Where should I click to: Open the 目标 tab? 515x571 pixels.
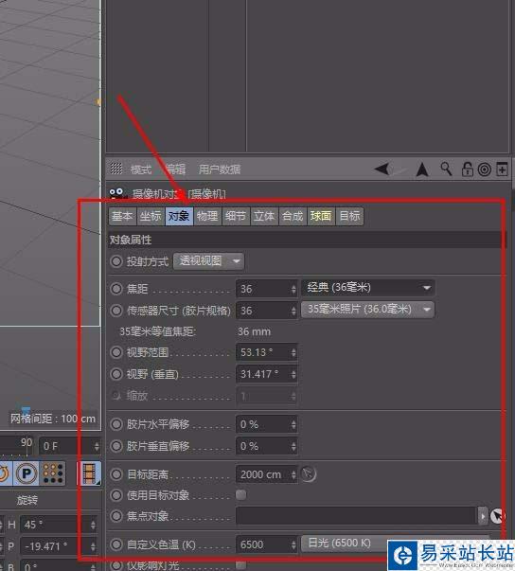pos(349,216)
